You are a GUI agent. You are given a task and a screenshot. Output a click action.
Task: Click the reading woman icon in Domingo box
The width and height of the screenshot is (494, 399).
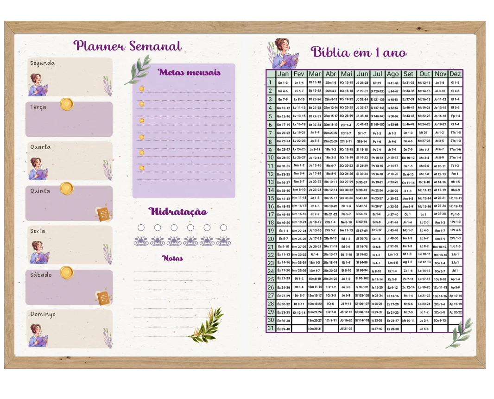[x=38, y=336]
